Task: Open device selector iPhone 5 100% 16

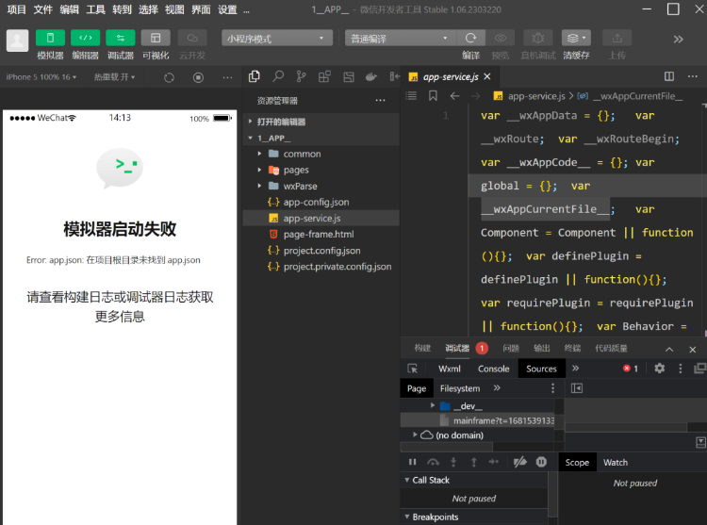Action: pos(41,77)
